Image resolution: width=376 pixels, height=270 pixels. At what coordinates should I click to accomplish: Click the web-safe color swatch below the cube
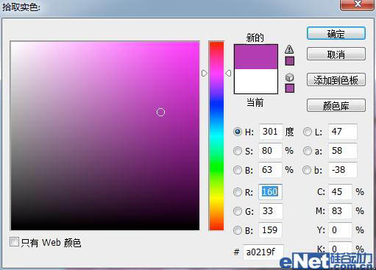point(290,88)
